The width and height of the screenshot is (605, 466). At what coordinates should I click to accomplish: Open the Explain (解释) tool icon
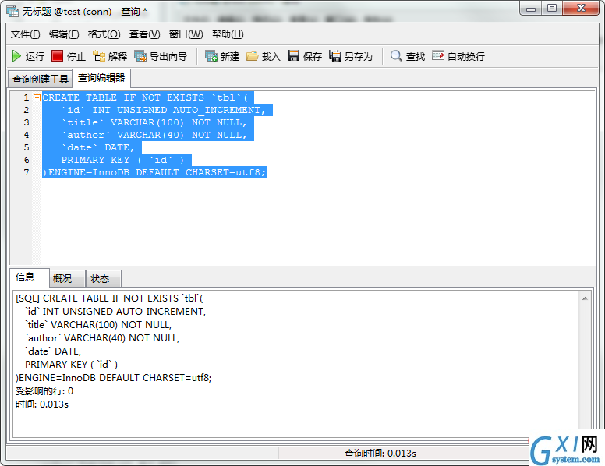[x=99, y=56]
